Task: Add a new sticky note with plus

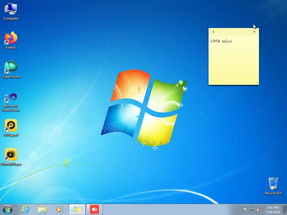Action: point(213,32)
